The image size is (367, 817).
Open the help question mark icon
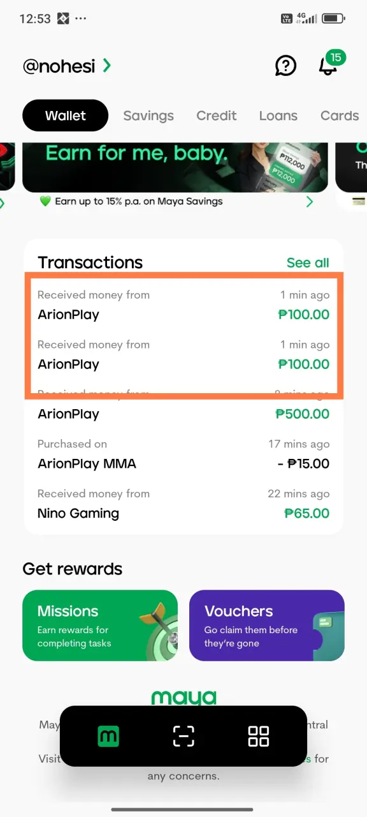285,65
